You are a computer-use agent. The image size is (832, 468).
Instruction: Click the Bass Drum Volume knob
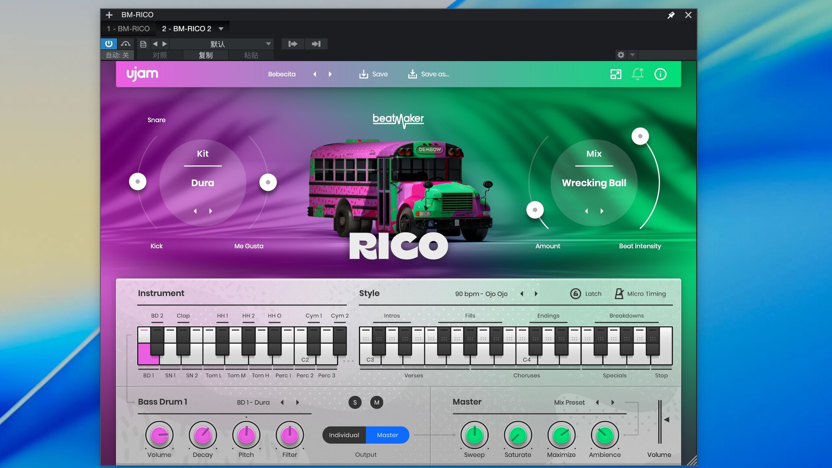(x=159, y=435)
